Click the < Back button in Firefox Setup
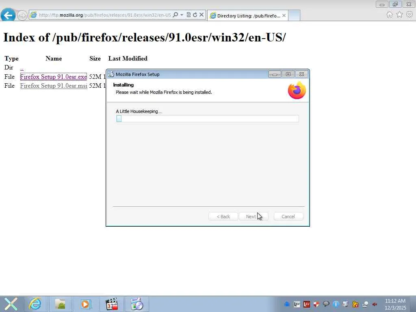The height and width of the screenshot is (312, 416). (223, 217)
